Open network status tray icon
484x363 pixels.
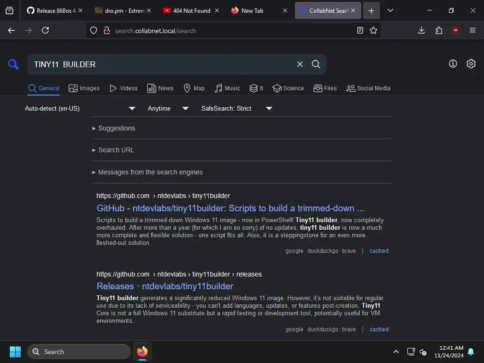click(411, 352)
